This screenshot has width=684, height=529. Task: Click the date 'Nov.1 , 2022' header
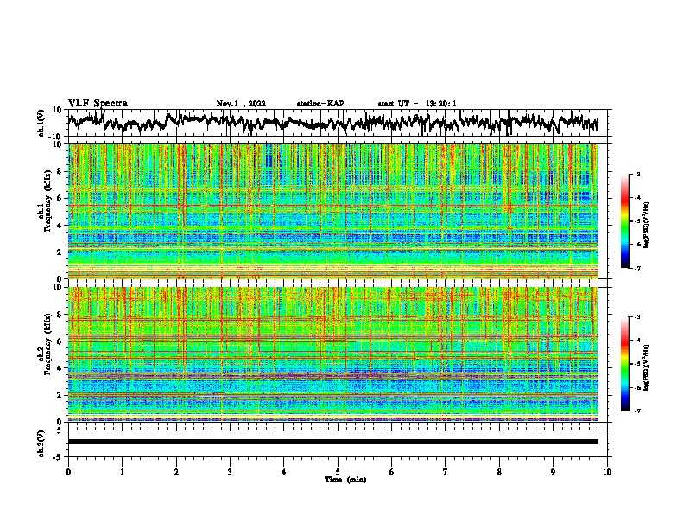pyautogui.click(x=241, y=104)
